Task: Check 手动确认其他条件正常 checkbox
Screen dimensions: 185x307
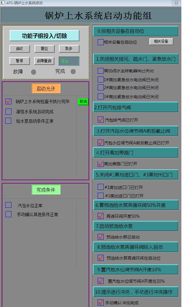Action: pos(8,214)
